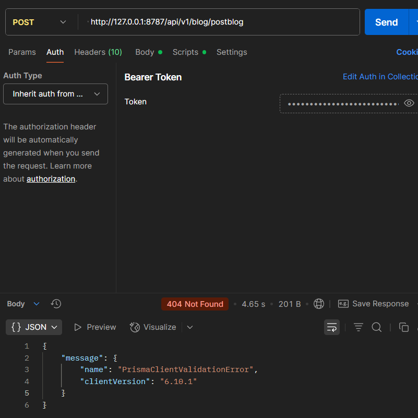
Task: Click the "PrismaClientValidationError" value
Action: tap(186, 370)
